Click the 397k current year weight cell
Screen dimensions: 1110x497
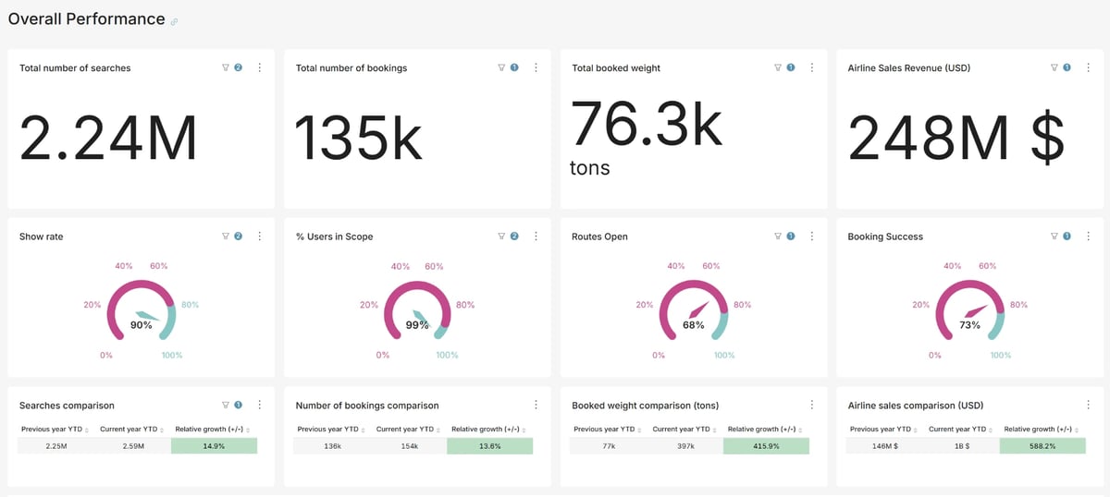[684, 446]
